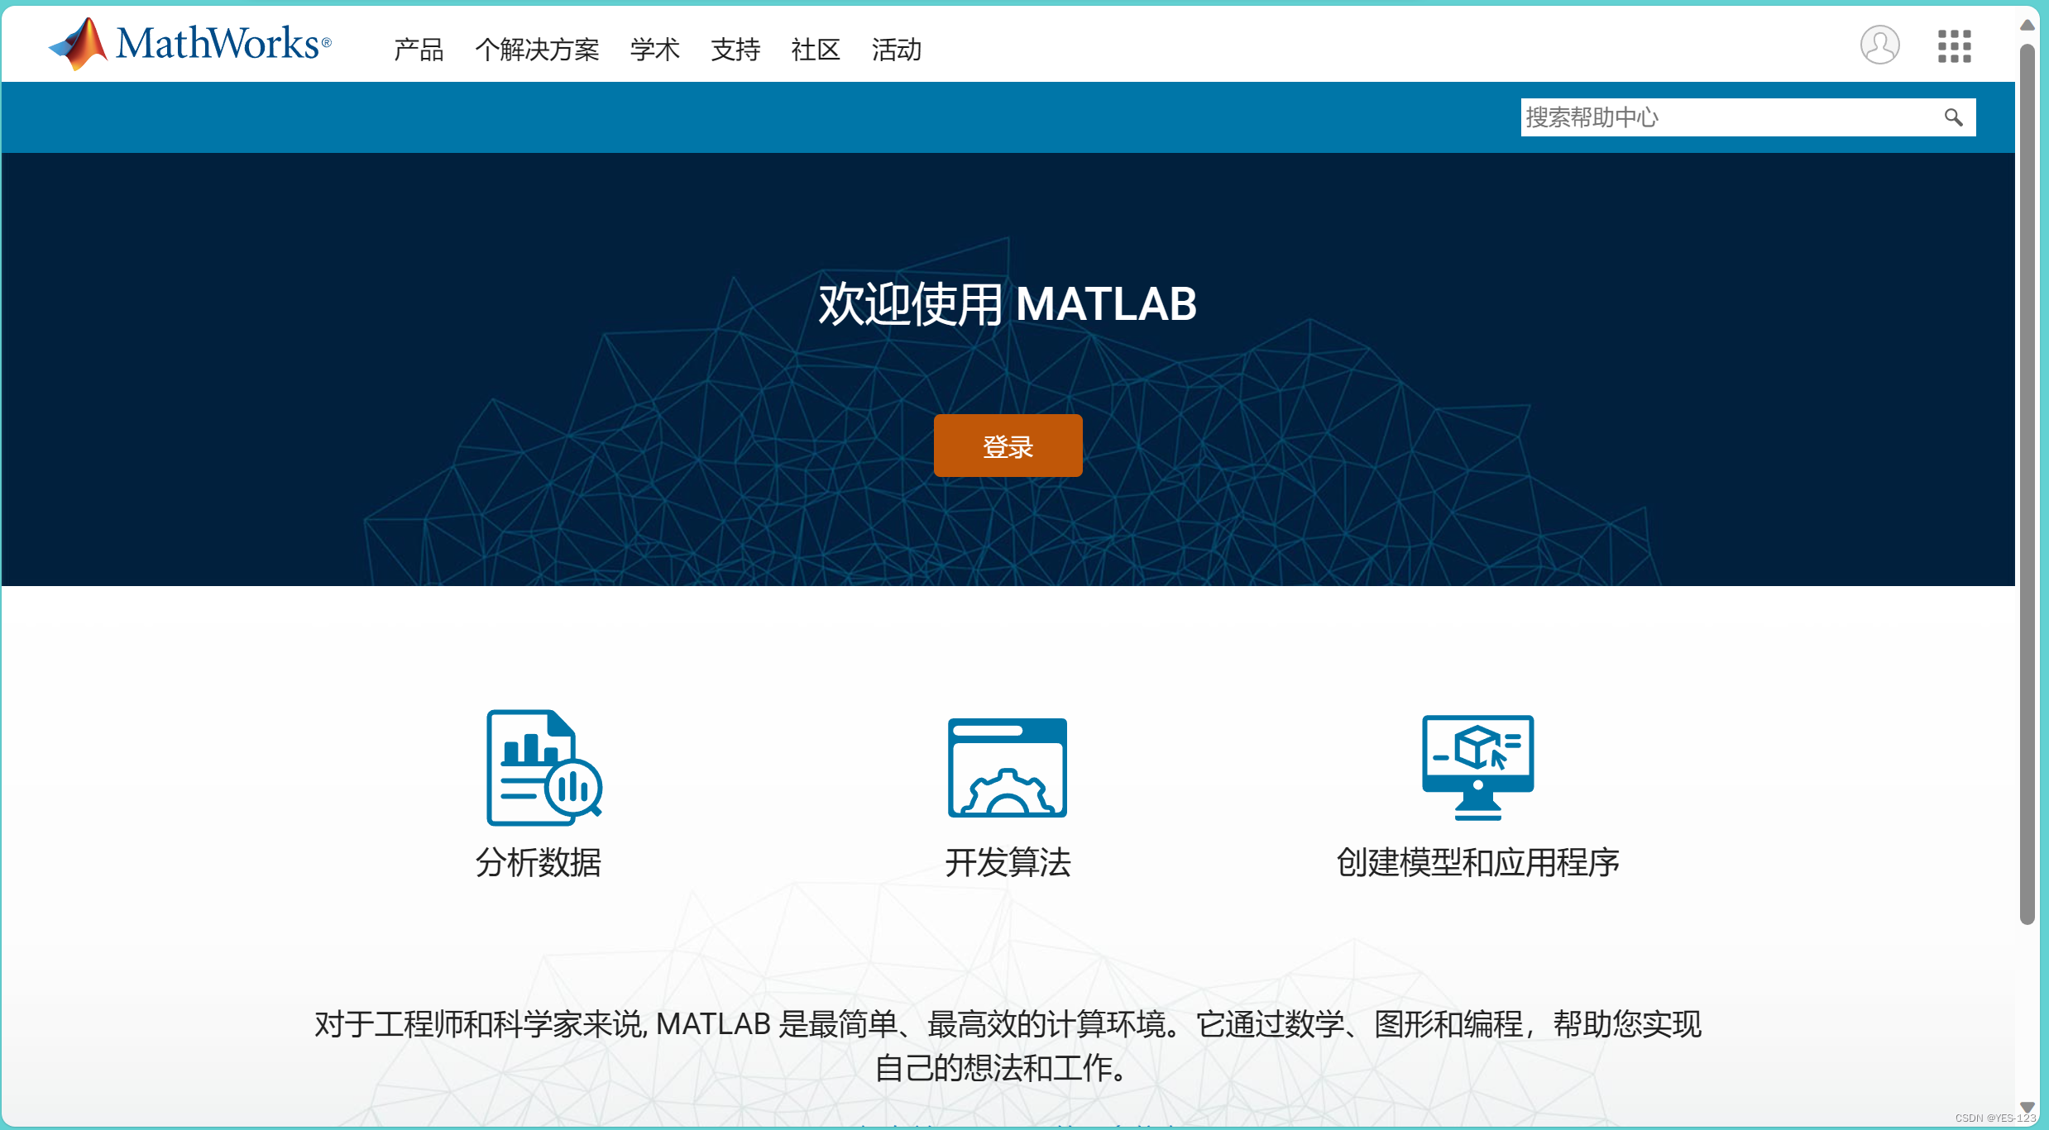Open the 产品 menu

point(419,50)
